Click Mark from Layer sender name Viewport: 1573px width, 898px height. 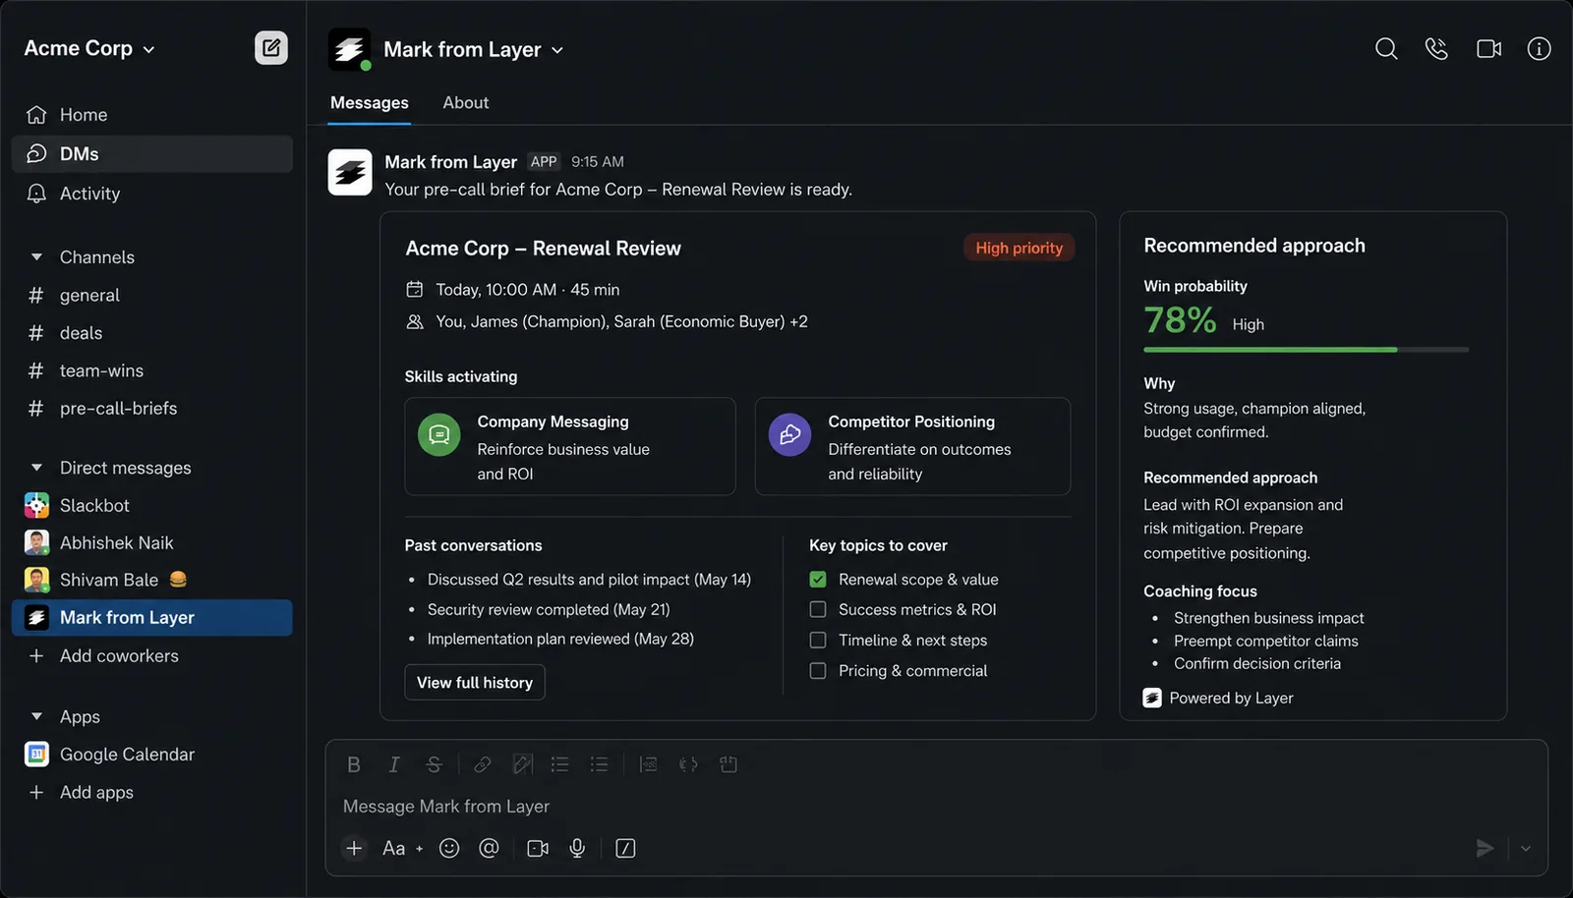(450, 162)
